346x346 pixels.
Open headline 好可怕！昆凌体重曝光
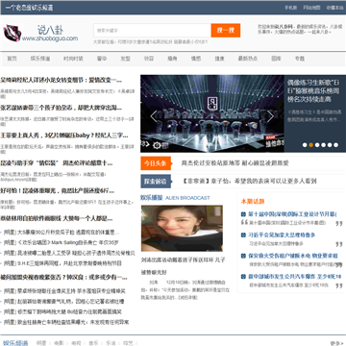point(58,191)
